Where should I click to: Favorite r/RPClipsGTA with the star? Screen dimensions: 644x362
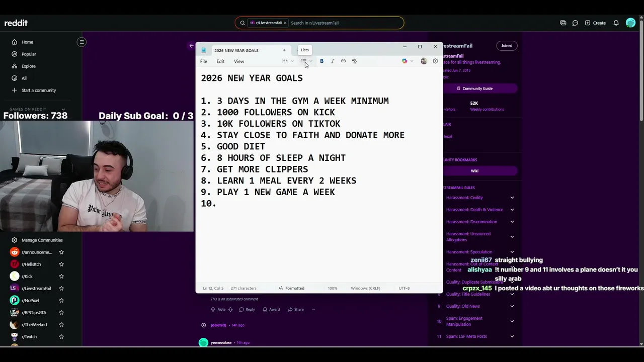pos(61,313)
